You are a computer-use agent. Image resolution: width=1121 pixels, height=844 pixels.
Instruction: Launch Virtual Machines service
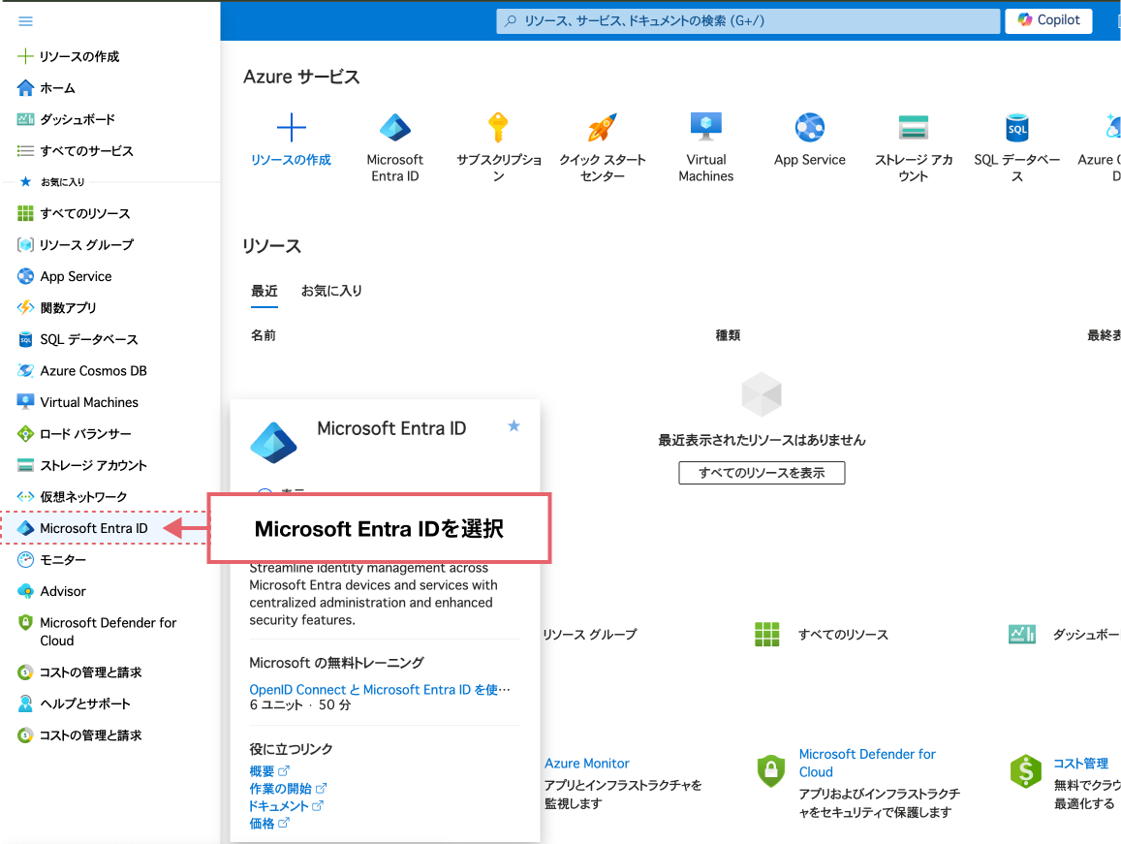pos(706,127)
